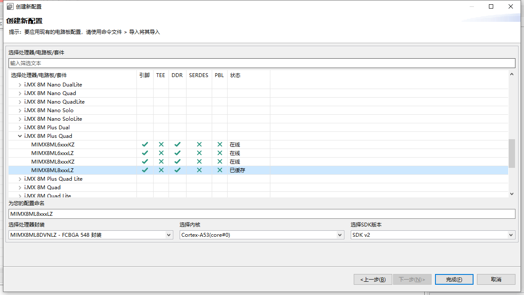
Task: Click the app icon in the title bar
Action: click(x=10, y=6)
